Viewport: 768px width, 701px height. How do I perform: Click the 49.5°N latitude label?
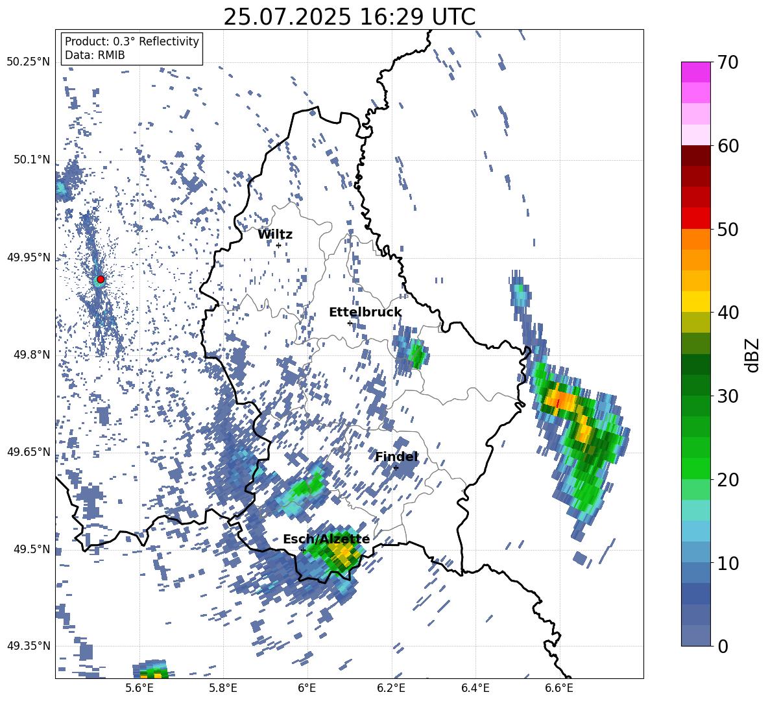coord(31,549)
